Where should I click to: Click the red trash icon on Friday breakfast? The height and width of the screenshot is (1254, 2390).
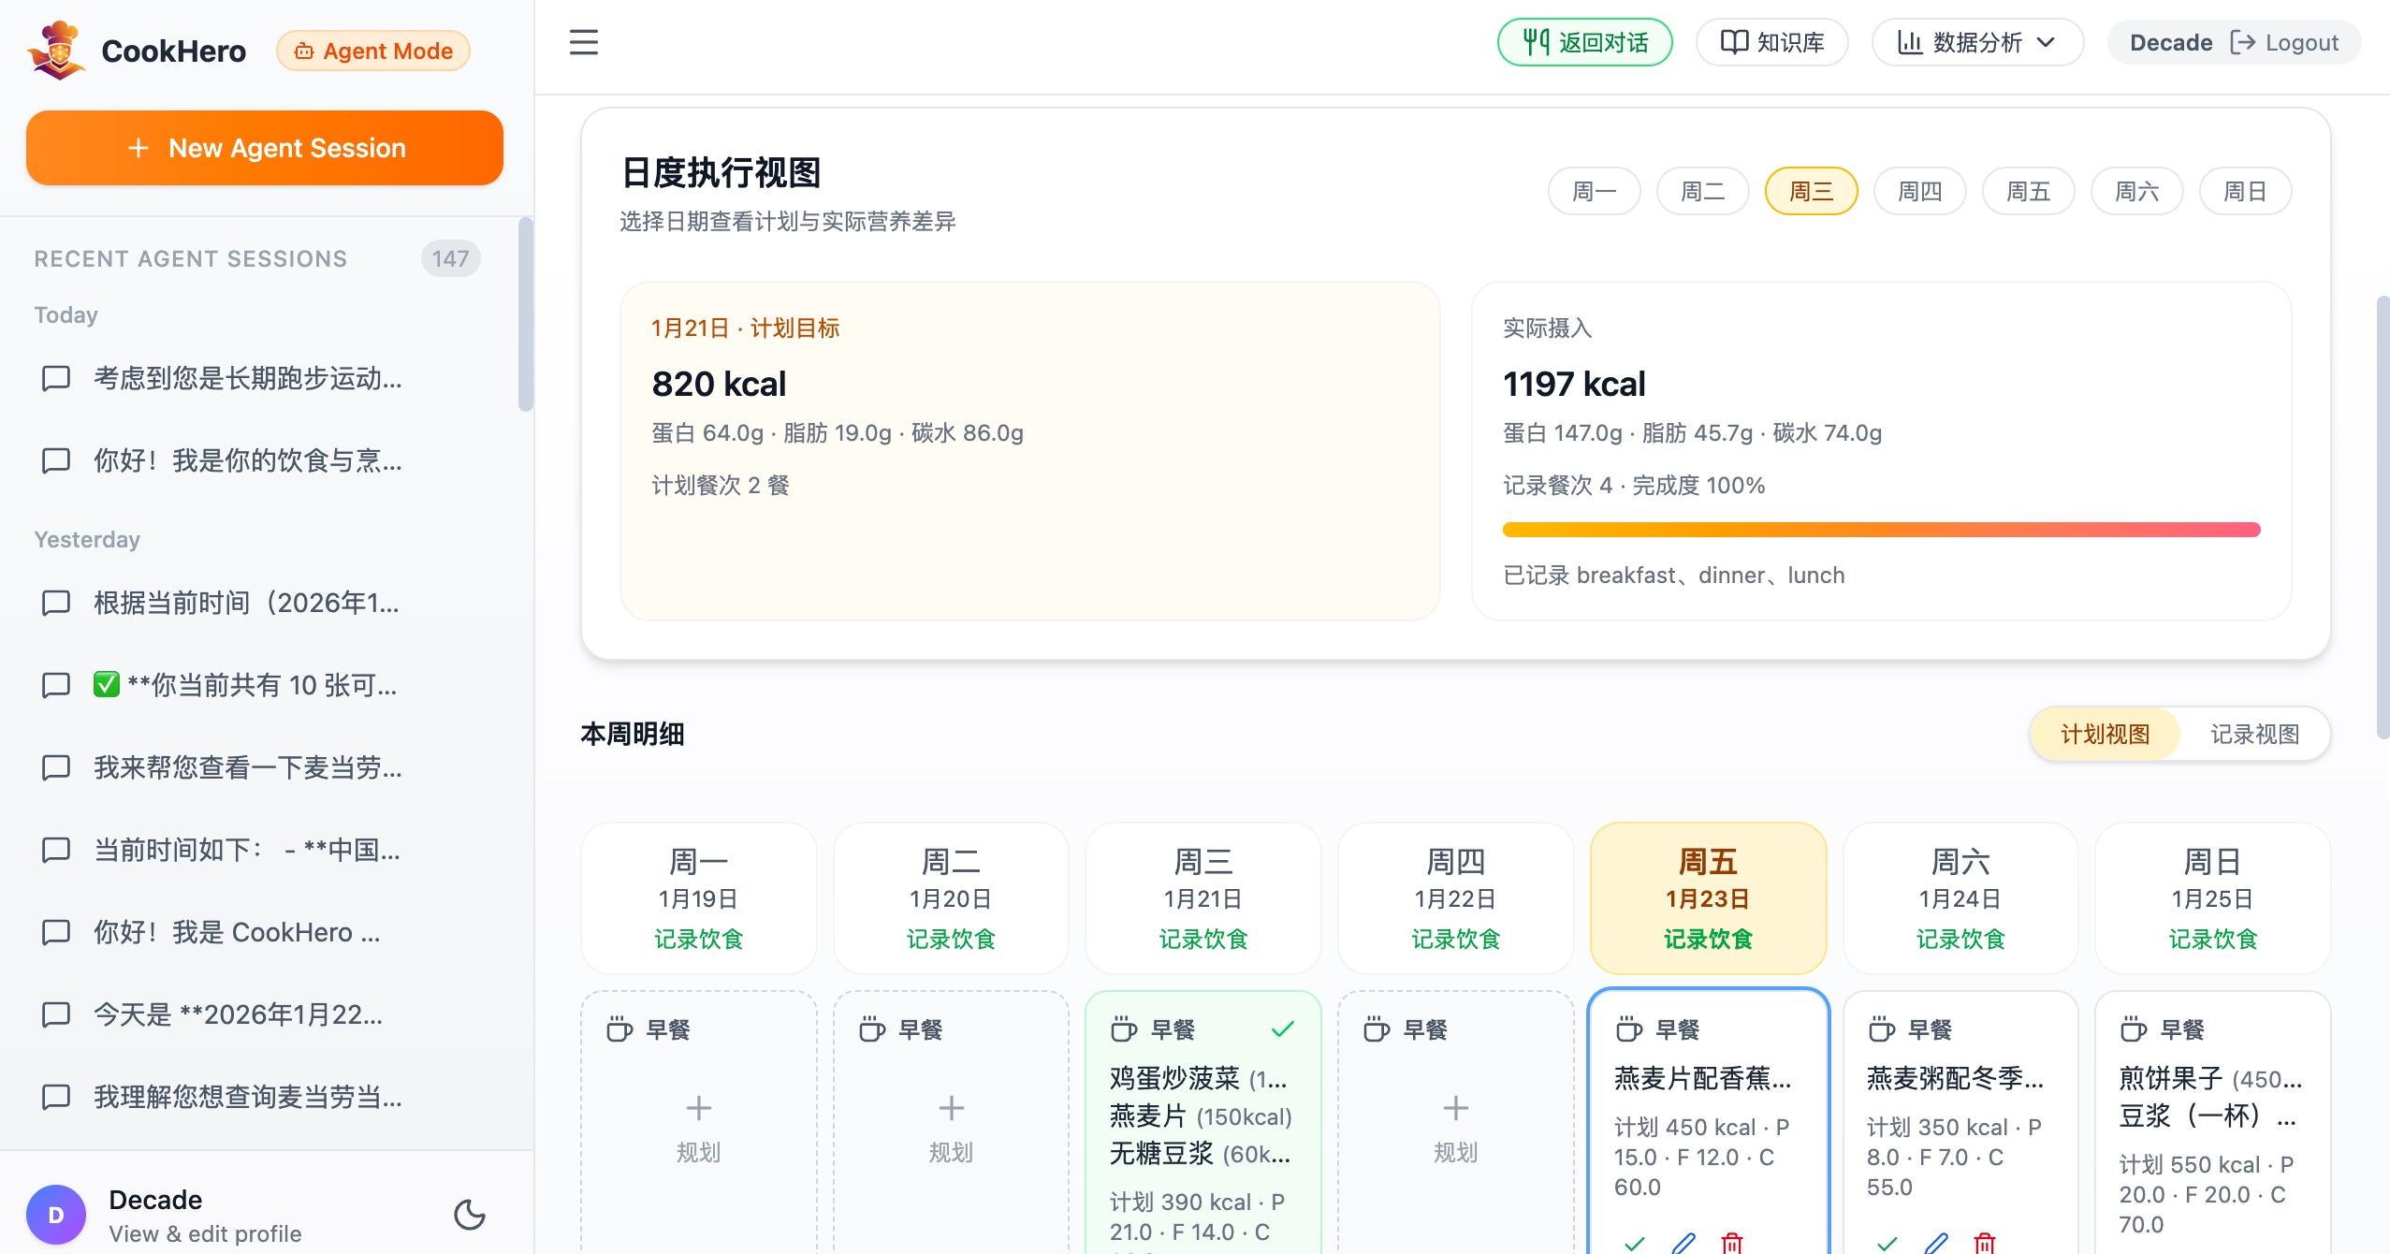(x=1732, y=1243)
